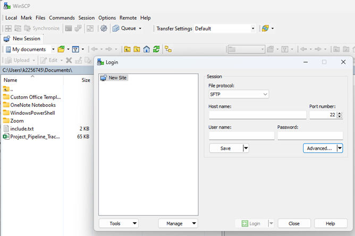Select the Project_Pipeline_Trac... Excel file
The height and width of the screenshot is (236, 355).
point(31,137)
